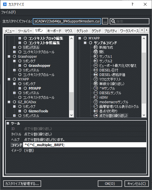Click right tree scrollbar up arrow

[144, 38]
